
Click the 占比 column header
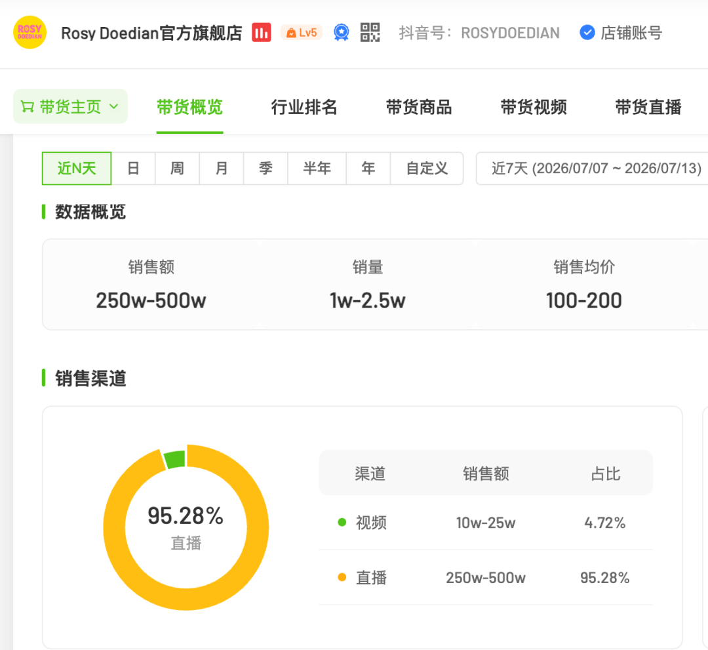point(606,474)
